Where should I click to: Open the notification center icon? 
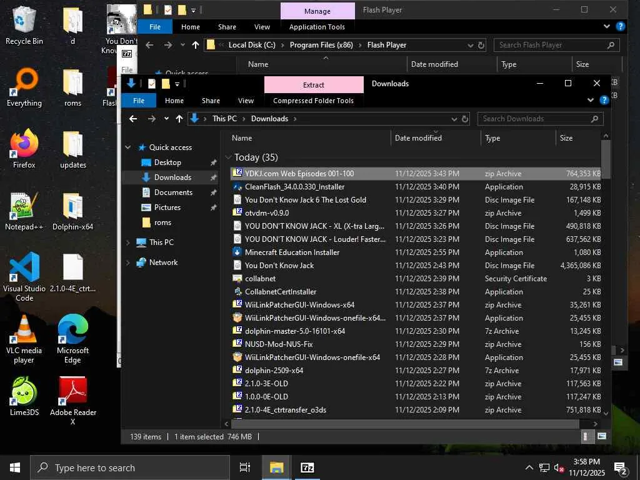pos(621,468)
